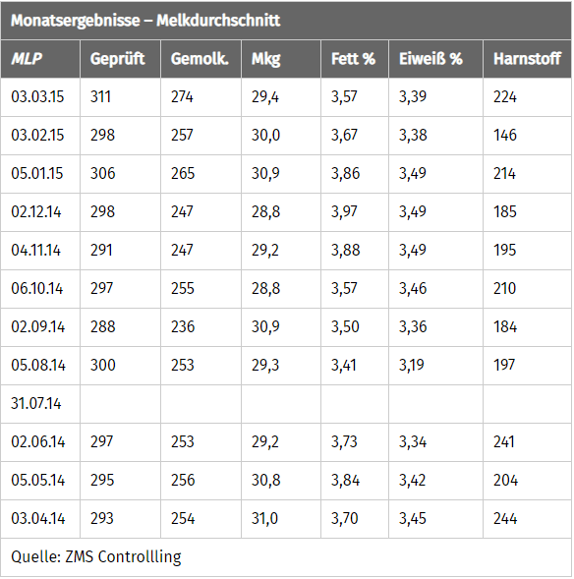This screenshot has height=579, width=574.
Task: Select the Geprüft value 311
Action: (100, 96)
